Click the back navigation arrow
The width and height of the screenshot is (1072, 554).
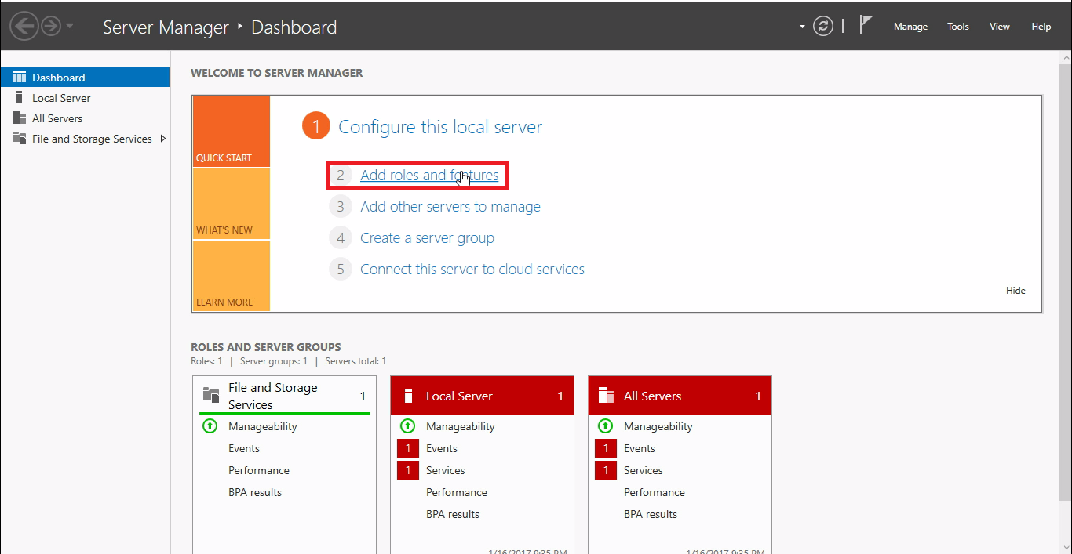24,27
